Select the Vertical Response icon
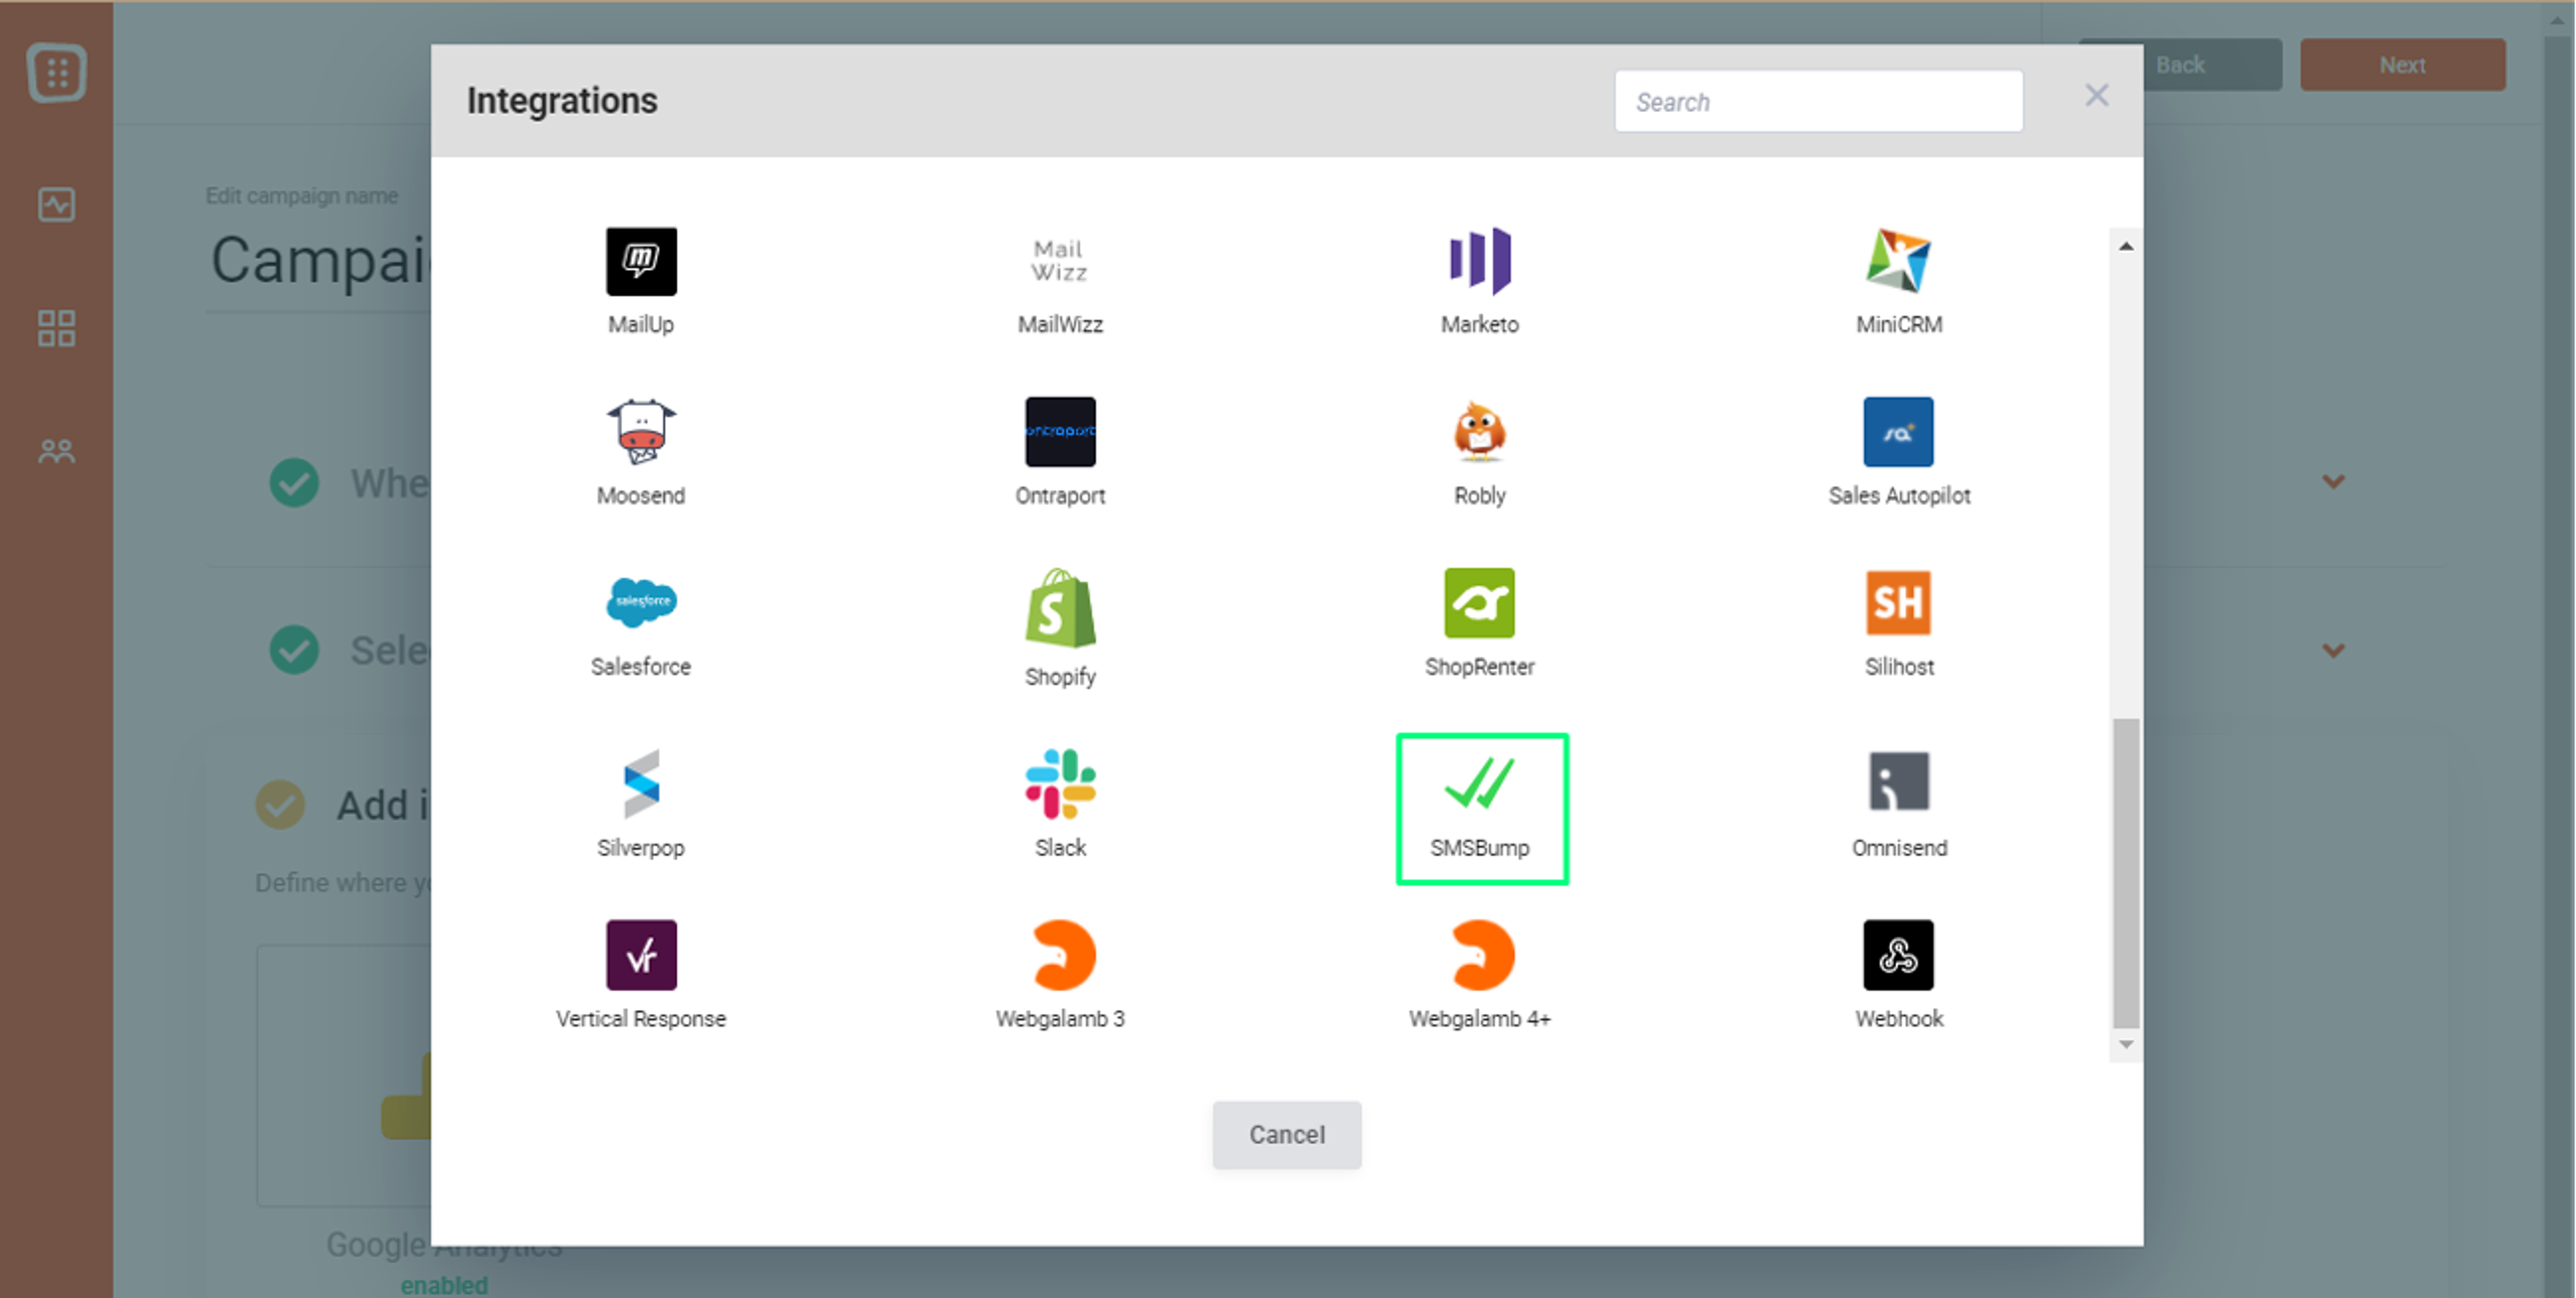This screenshot has width=2576, height=1298. [641, 955]
